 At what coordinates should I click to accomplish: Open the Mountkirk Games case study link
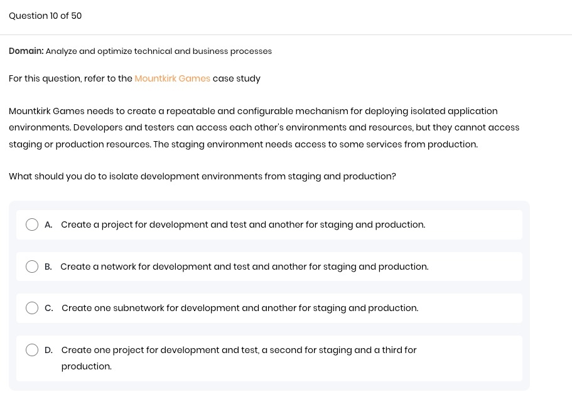pyautogui.click(x=172, y=79)
